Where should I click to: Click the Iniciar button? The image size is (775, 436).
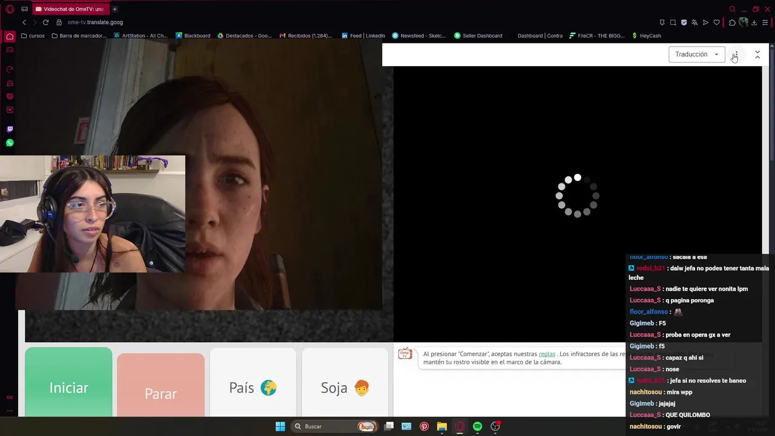[x=68, y=382]
